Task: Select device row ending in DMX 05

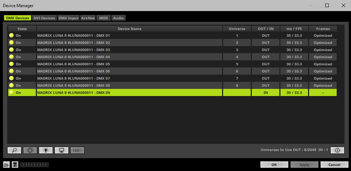Action: point(172,64)
